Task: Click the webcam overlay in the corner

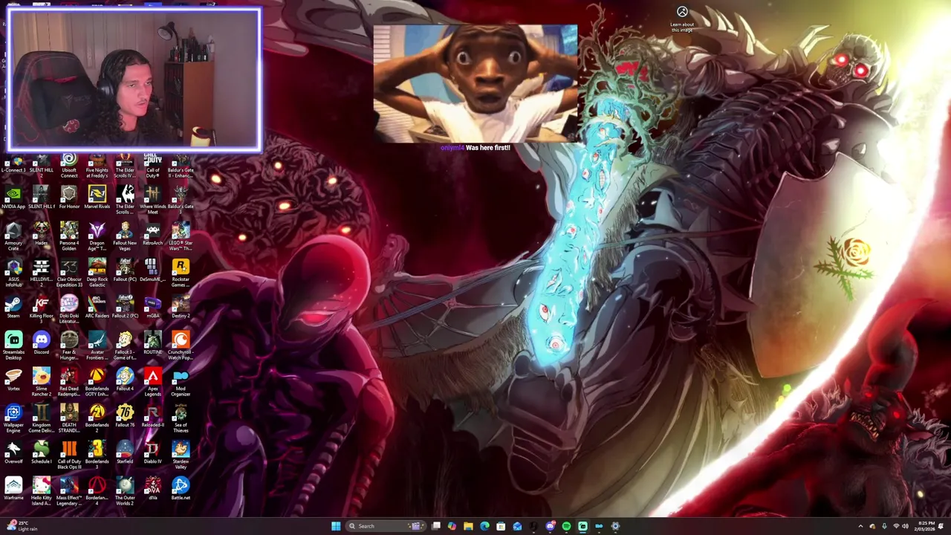Action: click(134, 79)
